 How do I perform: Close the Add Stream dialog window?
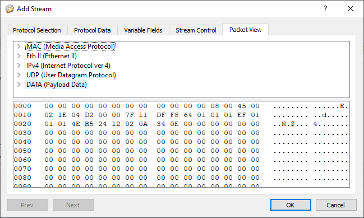351,8
